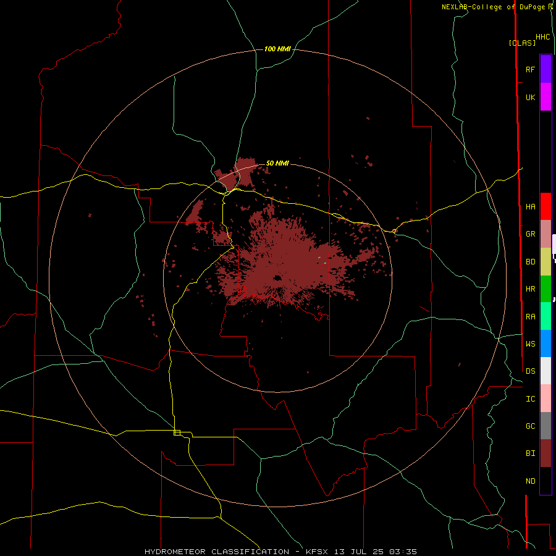
Task: Click the DS white legend swatch
Action: (545, 371)
